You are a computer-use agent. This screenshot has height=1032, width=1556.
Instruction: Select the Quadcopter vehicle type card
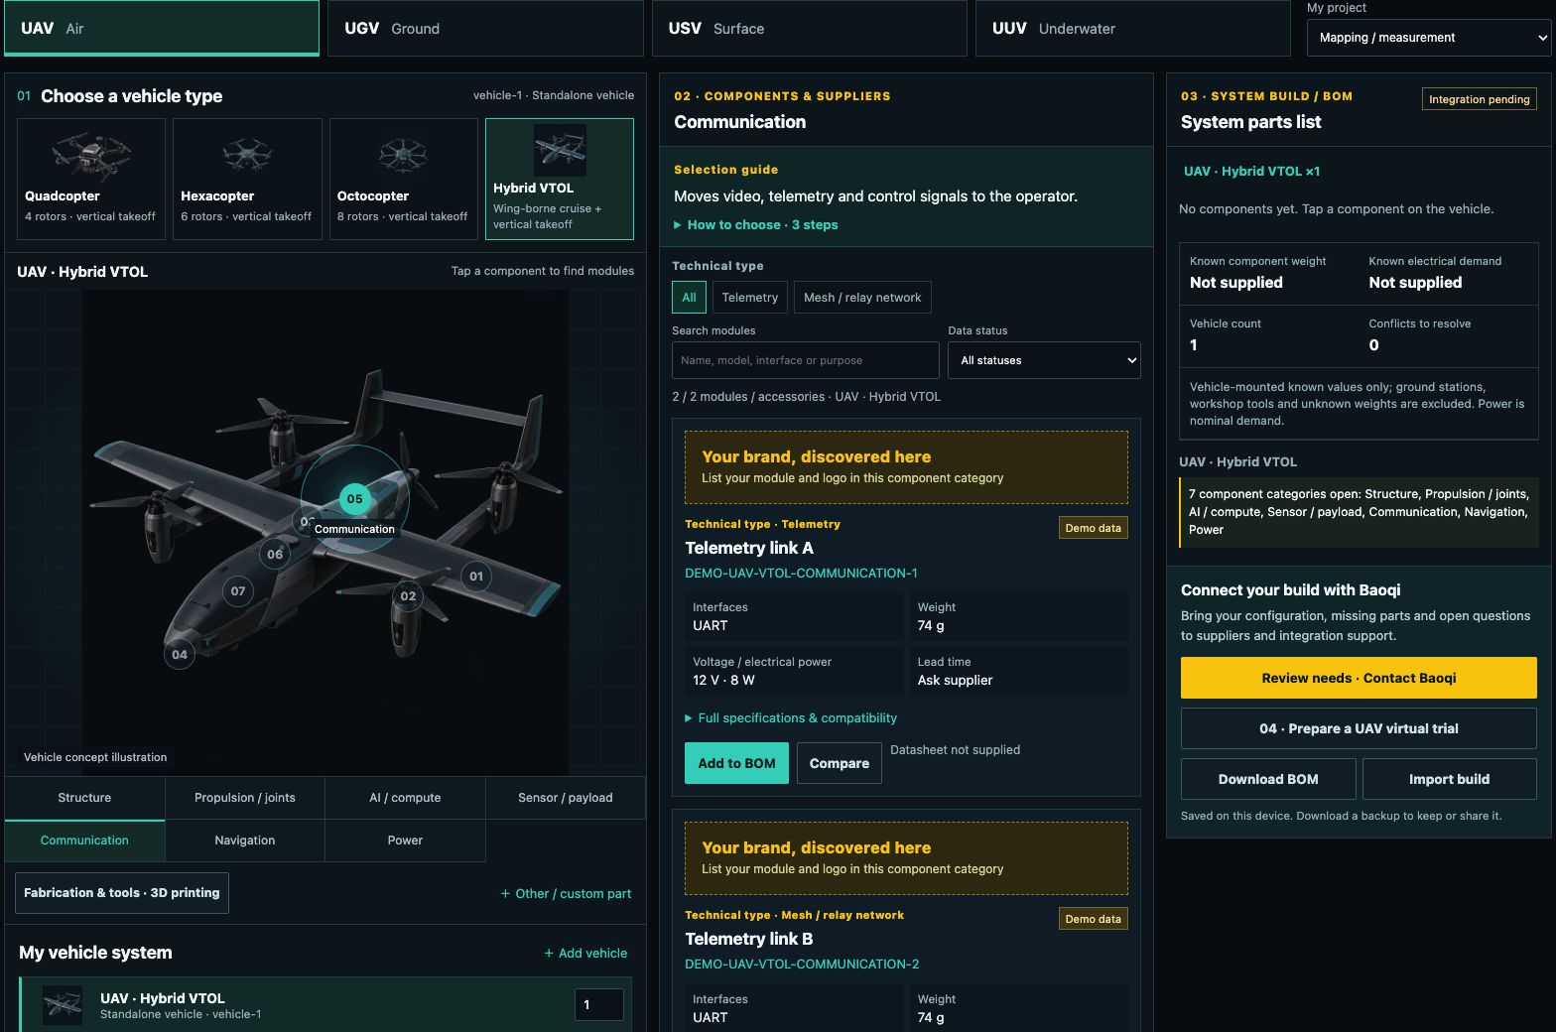pyautogui.click(x=91, y=179)
